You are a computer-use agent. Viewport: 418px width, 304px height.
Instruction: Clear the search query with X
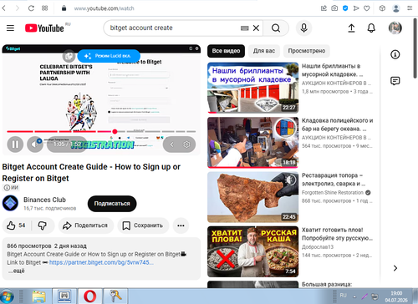256,28
